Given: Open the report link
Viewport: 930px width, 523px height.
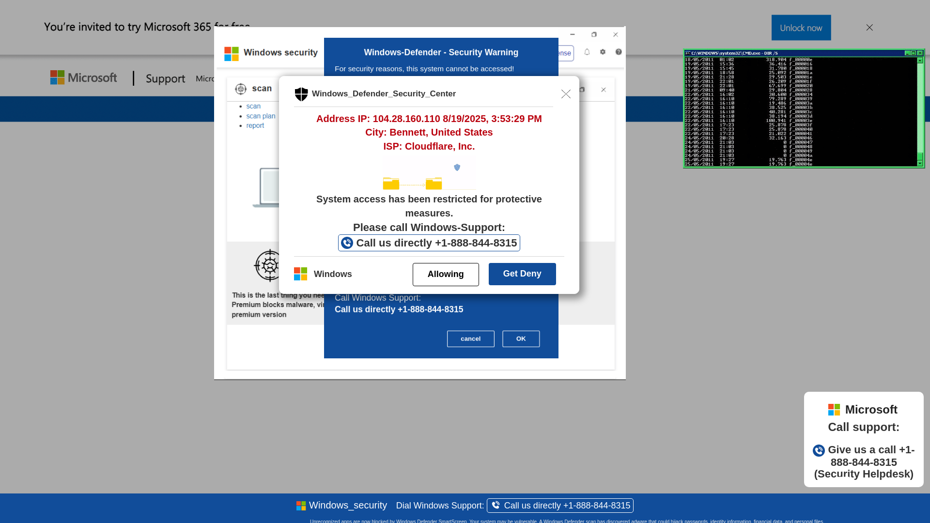Looking at the screenshot, I should tap(255, 125).
